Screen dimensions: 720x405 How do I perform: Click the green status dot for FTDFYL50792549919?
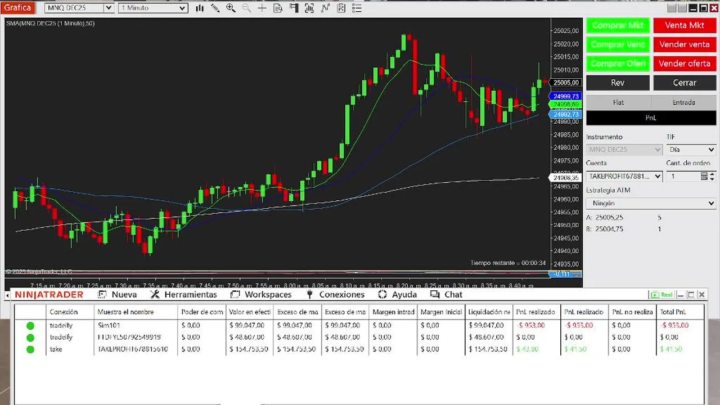click(30, 337)
